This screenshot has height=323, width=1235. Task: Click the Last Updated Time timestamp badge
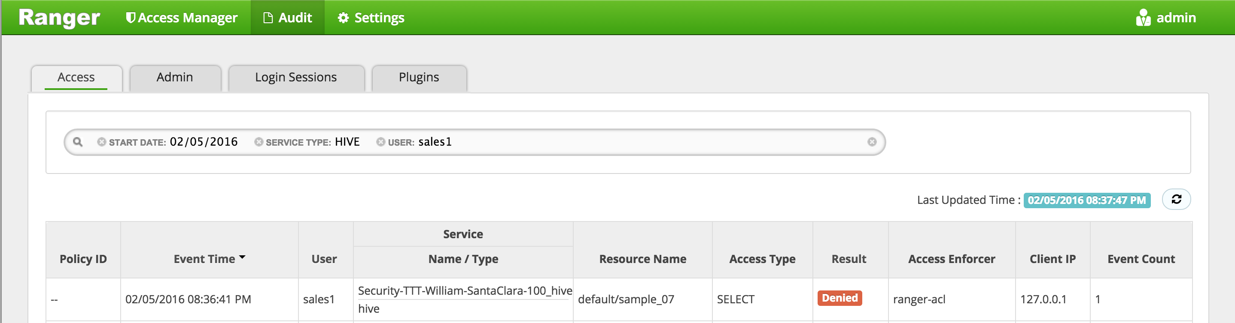coord(1087,200)
